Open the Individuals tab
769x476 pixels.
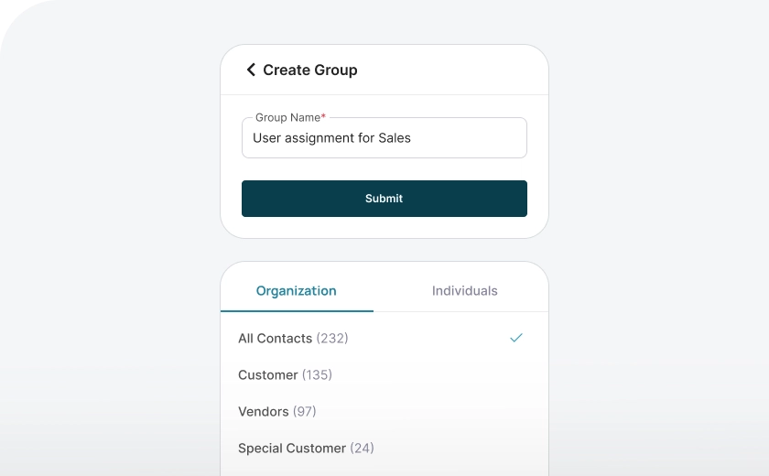(x=465, y=291)
